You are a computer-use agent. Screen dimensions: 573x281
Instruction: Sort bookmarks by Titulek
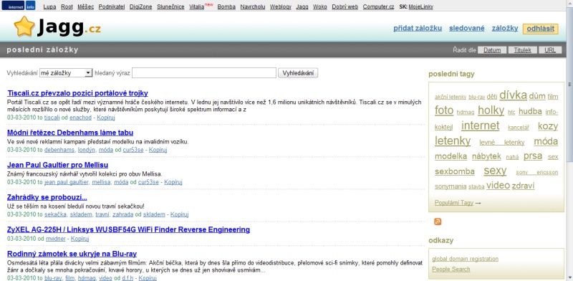point(522,50)
